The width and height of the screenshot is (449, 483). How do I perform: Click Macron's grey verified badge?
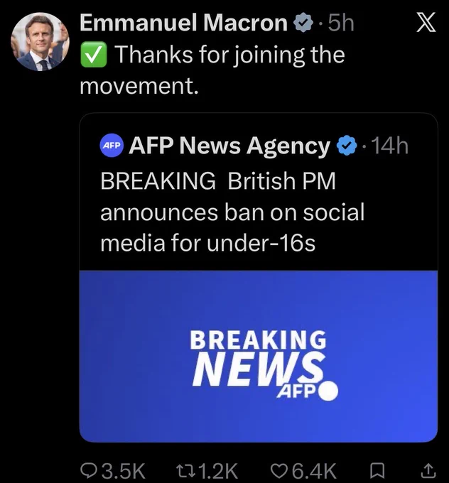tap(303, 23)
